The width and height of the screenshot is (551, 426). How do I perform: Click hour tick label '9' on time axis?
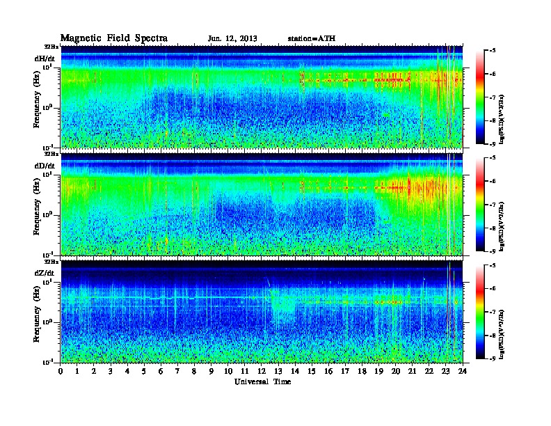click(x=211, y=372)
